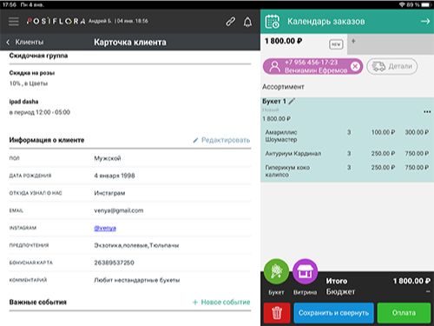Click Сохранить и свернуть button
The image size is (434, 326).
(333, 313)
